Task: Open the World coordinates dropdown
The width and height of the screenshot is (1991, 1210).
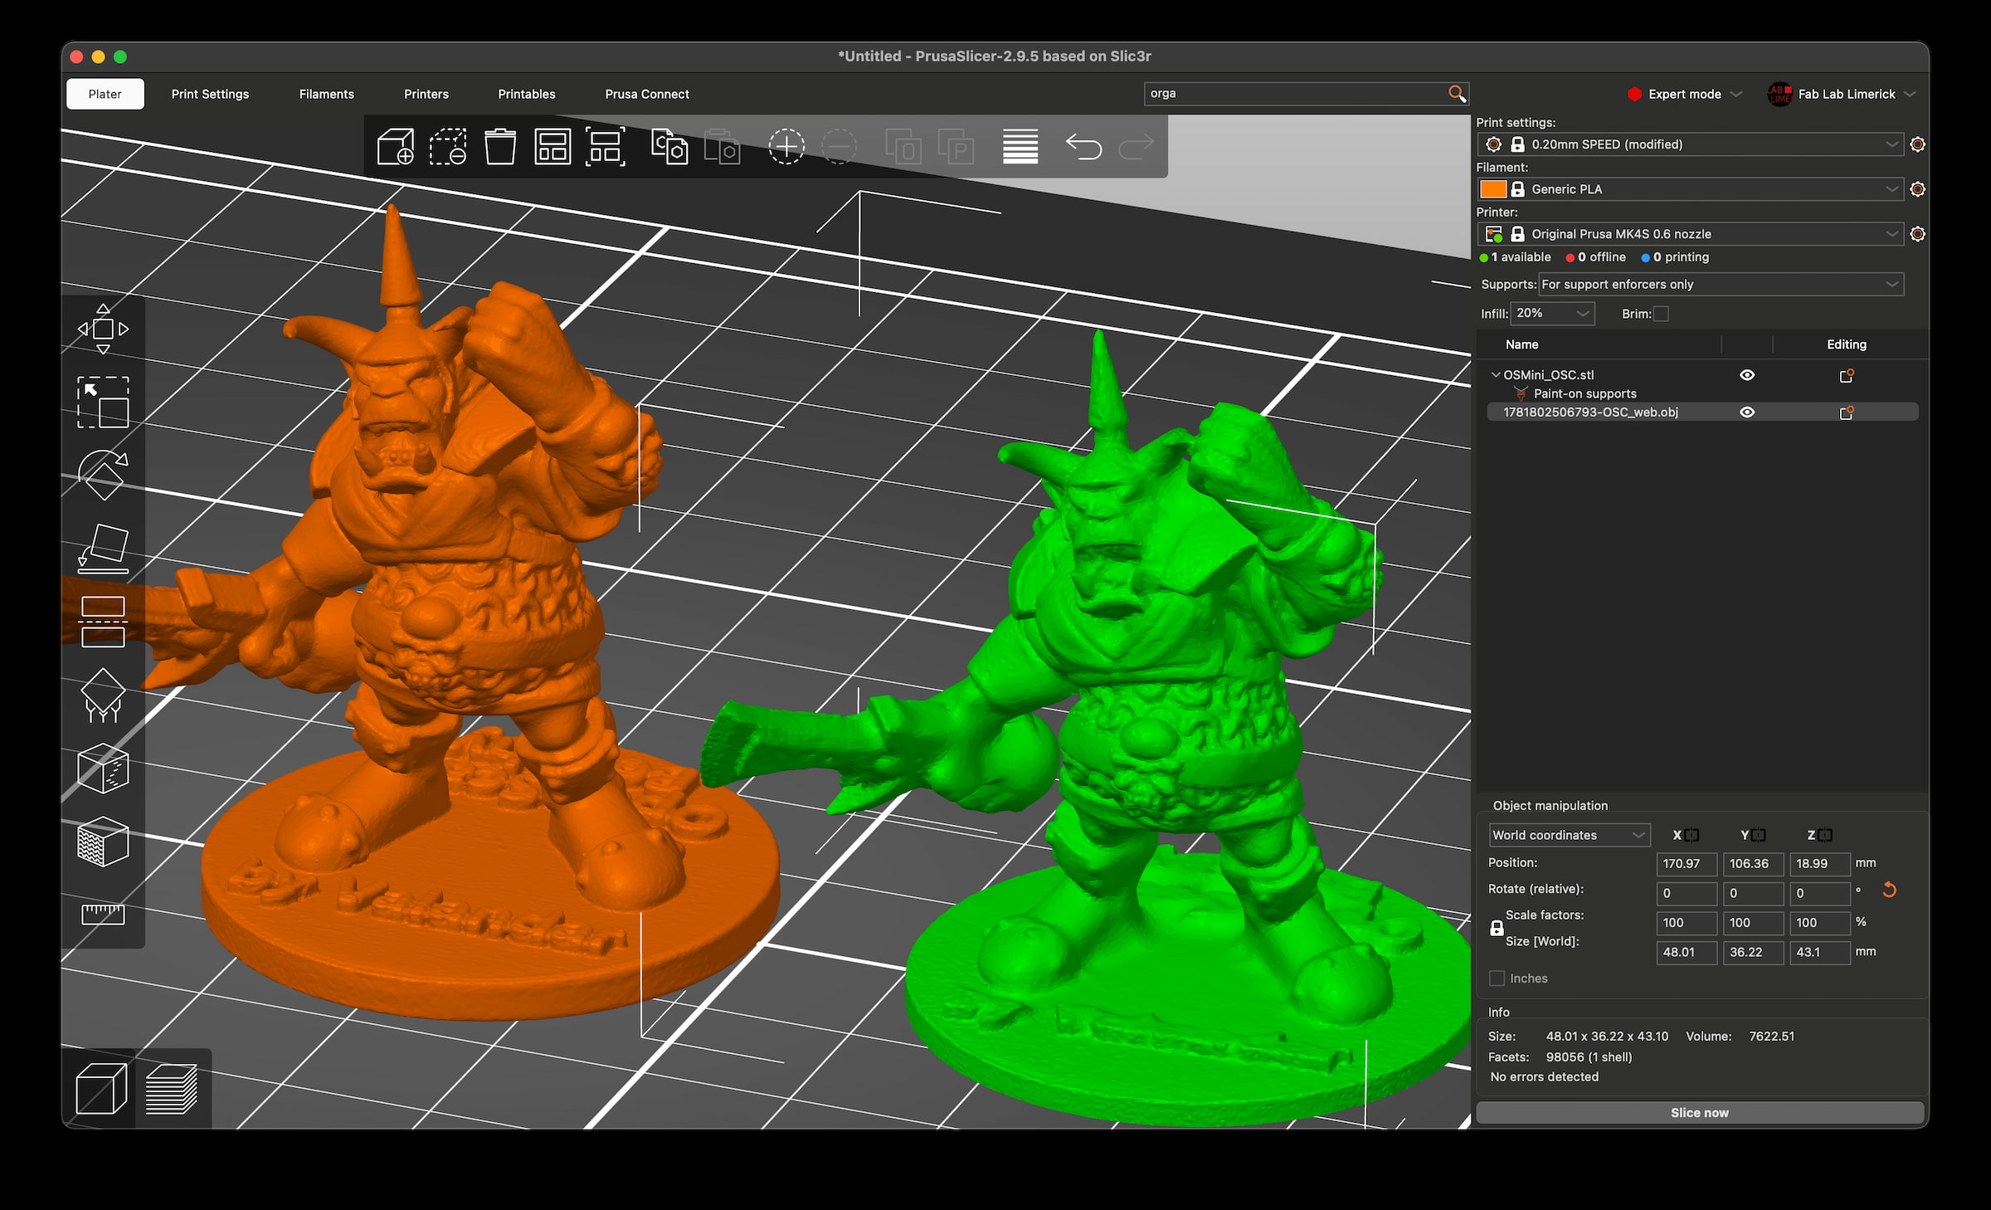Action: [1569, 835]
